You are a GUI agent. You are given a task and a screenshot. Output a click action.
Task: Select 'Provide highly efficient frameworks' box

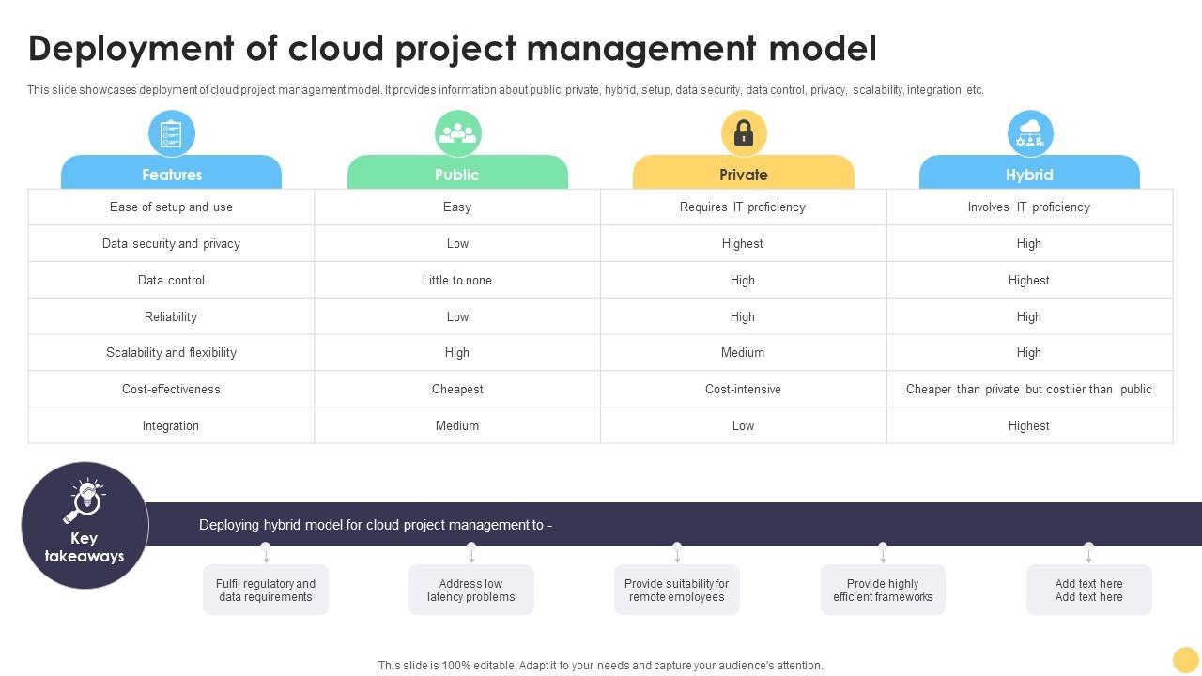883,590
